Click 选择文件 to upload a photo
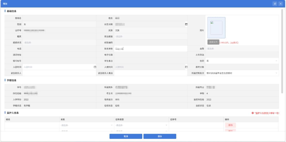286x142 pixels. click(x=213, y=42)
